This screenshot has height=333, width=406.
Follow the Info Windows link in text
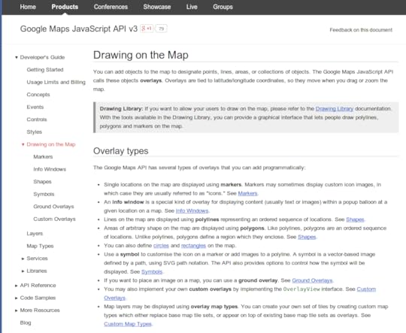(x=192, y=210)
